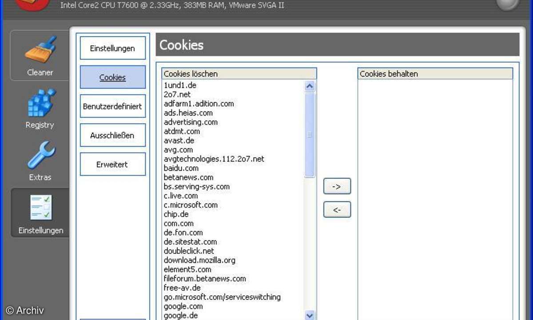Click the cookie list scrollbar thumb

310,135
